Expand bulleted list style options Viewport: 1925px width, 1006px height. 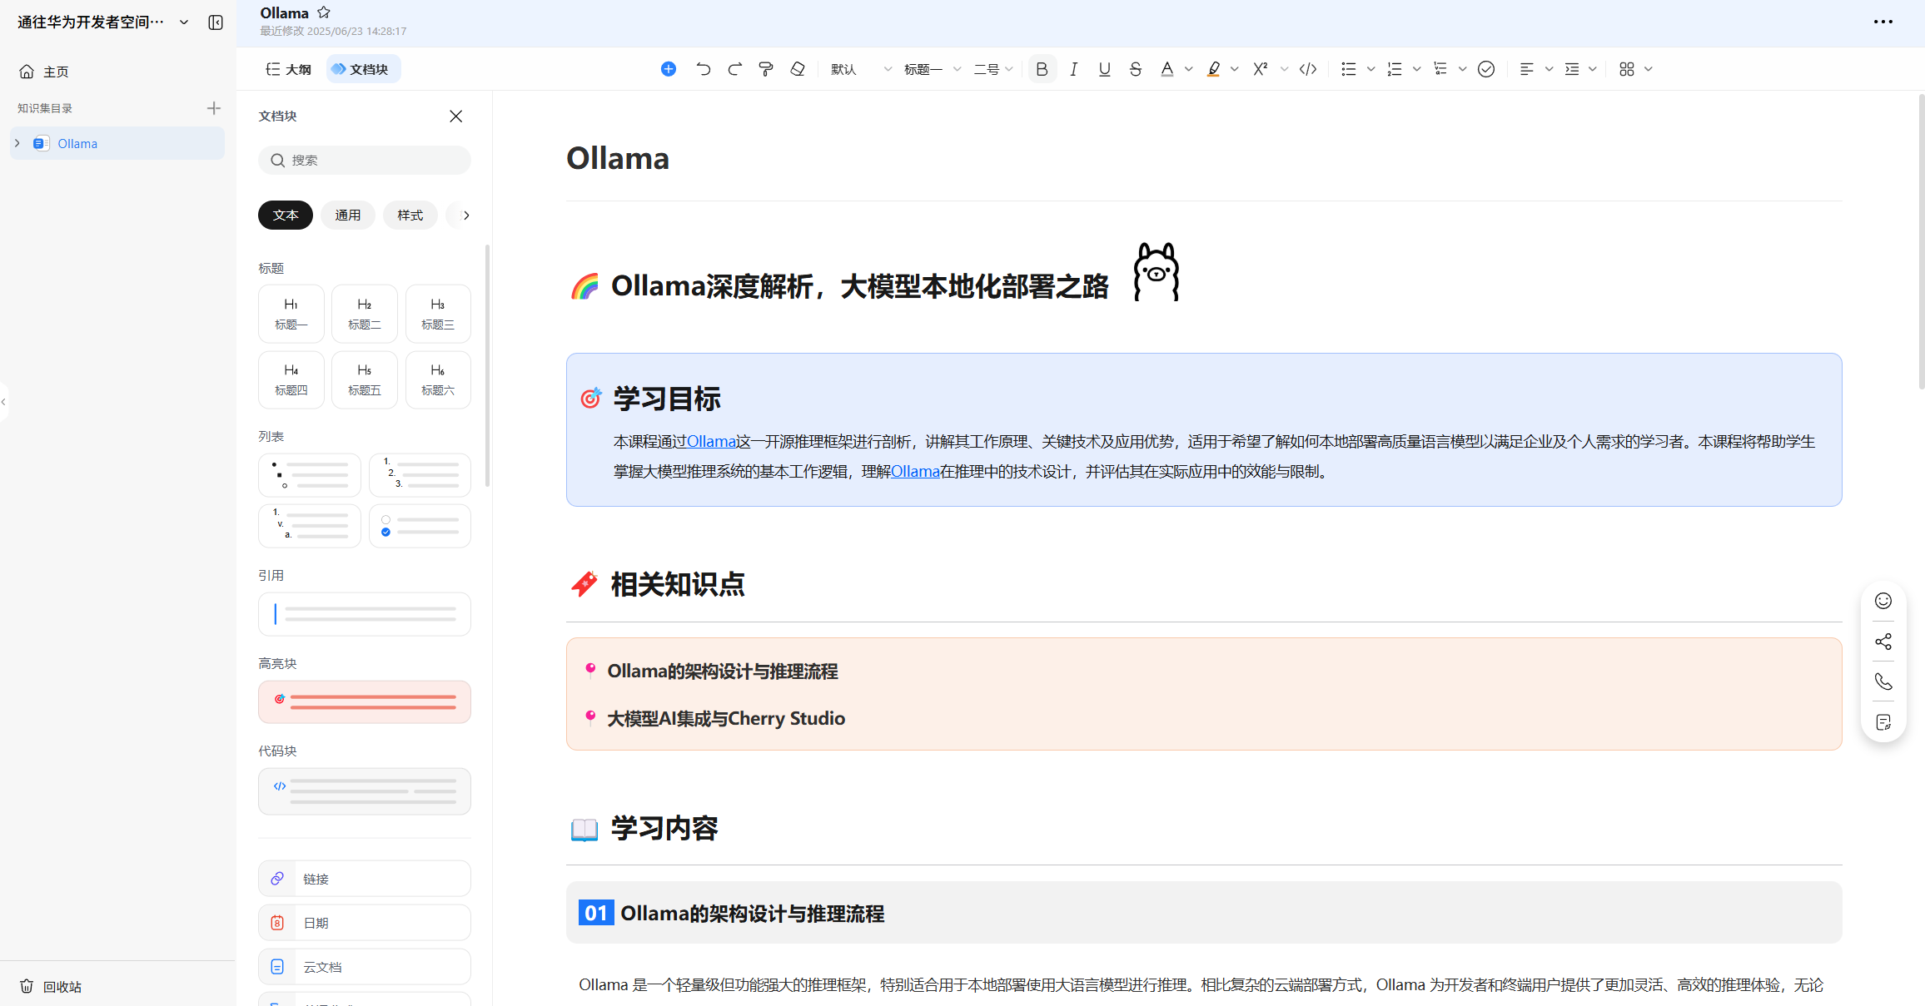click(x=1370, y=69)
